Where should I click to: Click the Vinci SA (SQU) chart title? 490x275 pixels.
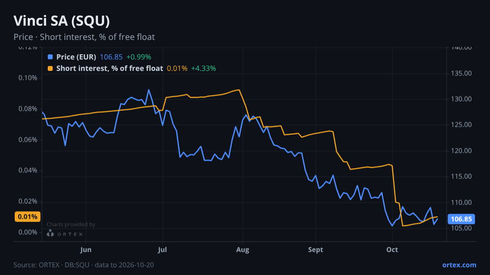pyautogui.click(x=62, y=21)
